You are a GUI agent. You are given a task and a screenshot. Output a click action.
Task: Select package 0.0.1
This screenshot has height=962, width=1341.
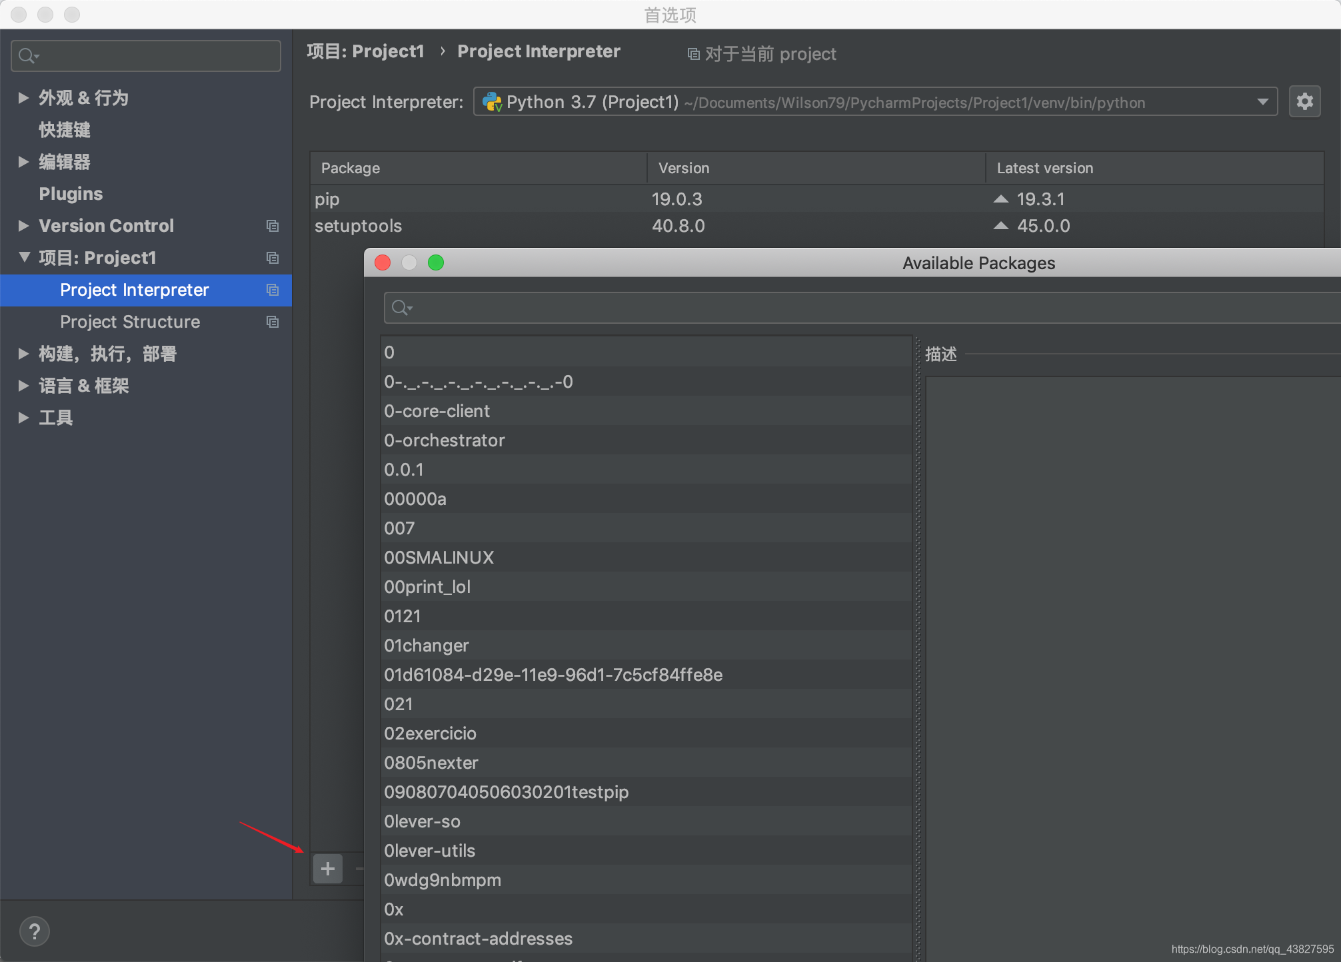point(647,469)
